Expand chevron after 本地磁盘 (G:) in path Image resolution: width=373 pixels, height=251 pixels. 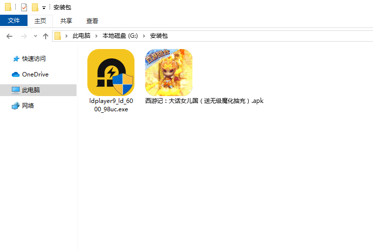[x=144, y=36]
